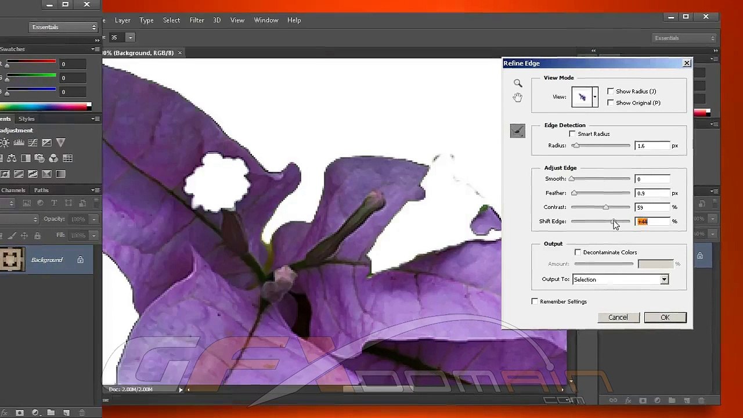Add a Brightness/Contrast adjustment
The width and height of the screenshot is (743, 418).
4,142
